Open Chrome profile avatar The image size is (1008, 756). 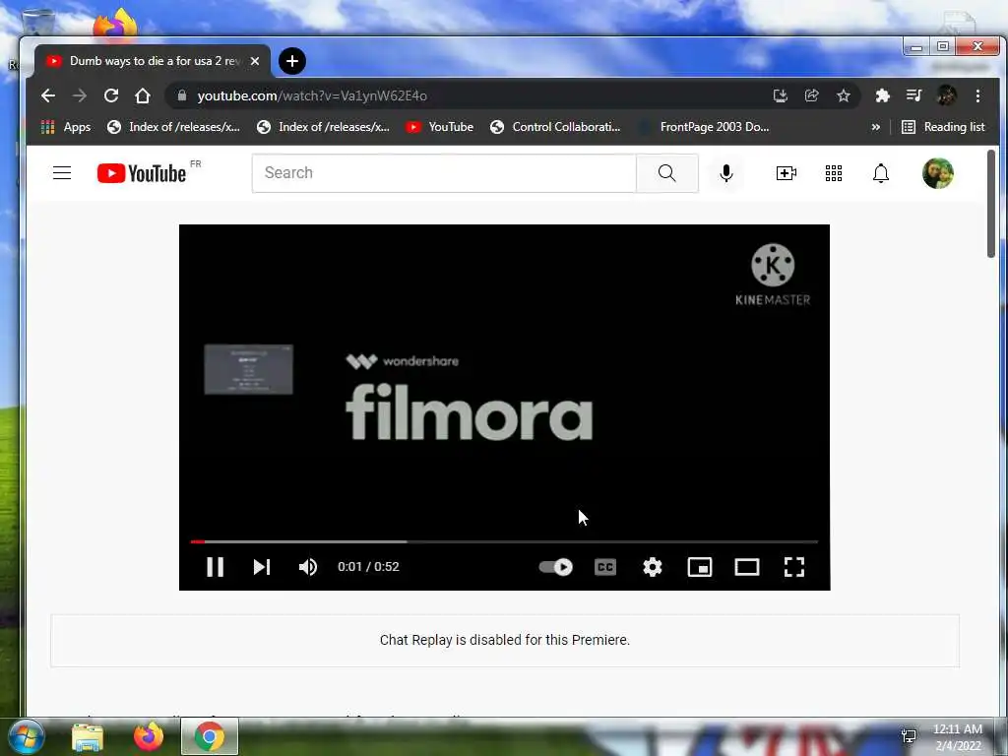946,95
